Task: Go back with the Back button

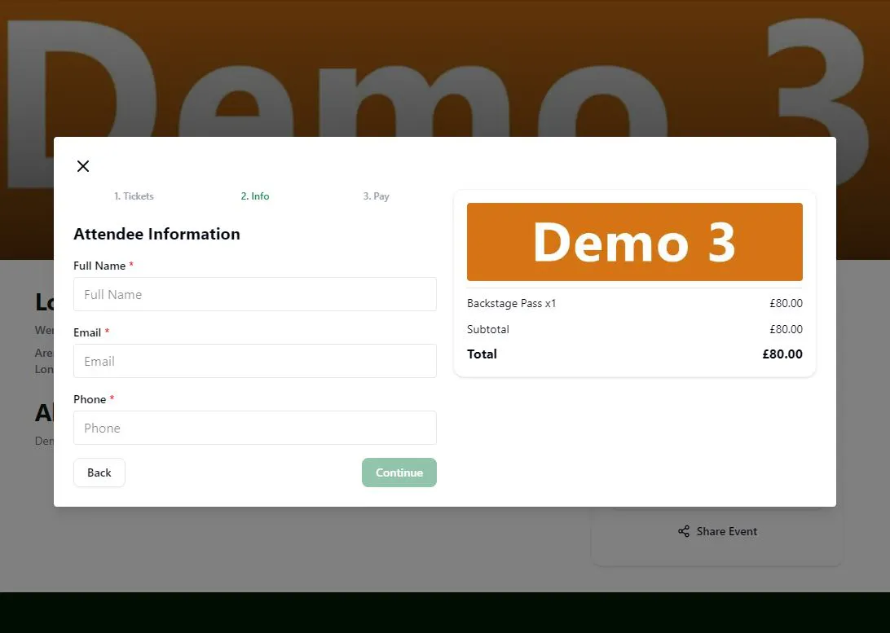Action: tap(99, 473)
